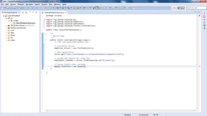Click the red error indicator atop overview ruler
The image size is (207, 116).
200,16
